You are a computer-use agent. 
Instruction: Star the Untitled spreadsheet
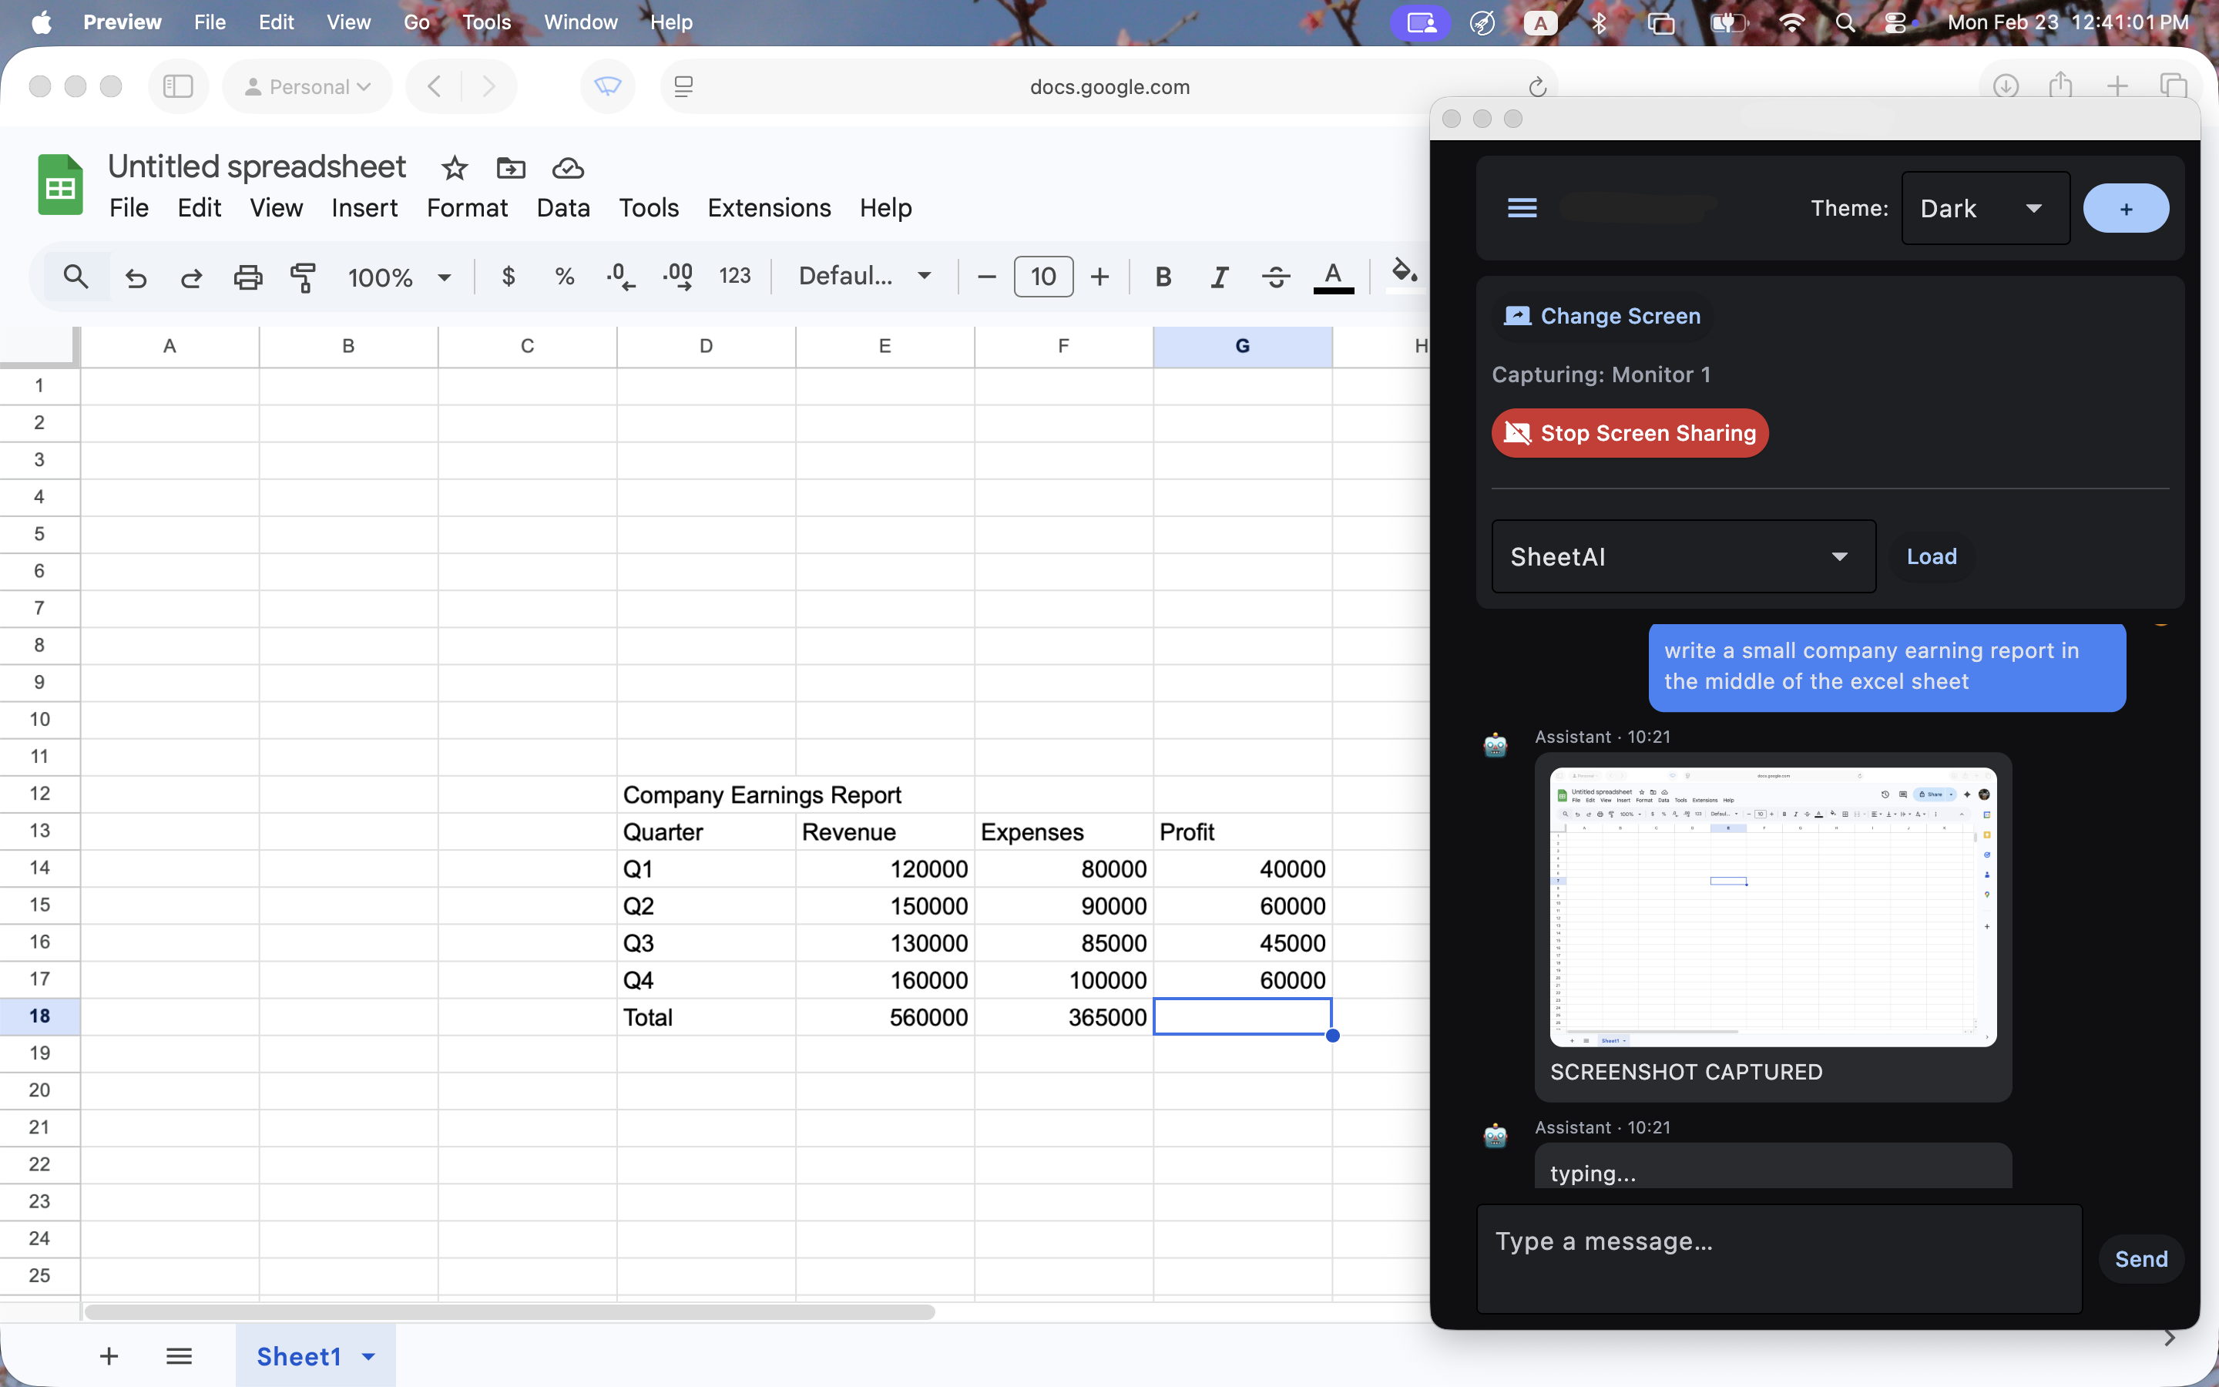point(454,168)
